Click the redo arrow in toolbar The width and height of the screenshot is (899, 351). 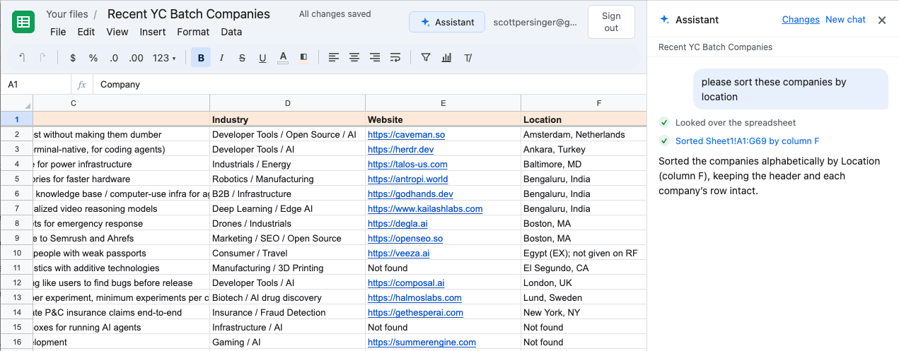coord(42,58)
